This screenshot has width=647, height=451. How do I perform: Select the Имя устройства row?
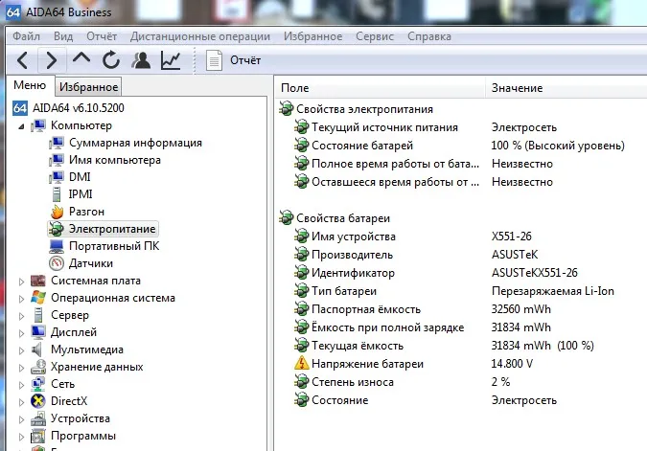coord(461,237)
